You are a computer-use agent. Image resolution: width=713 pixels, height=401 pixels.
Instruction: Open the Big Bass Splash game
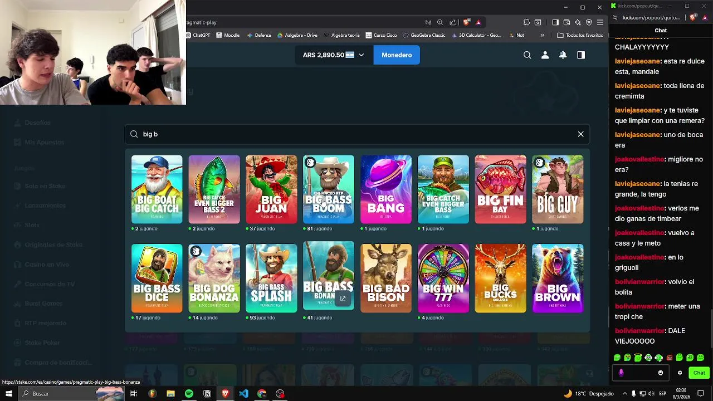pos(271,278)
